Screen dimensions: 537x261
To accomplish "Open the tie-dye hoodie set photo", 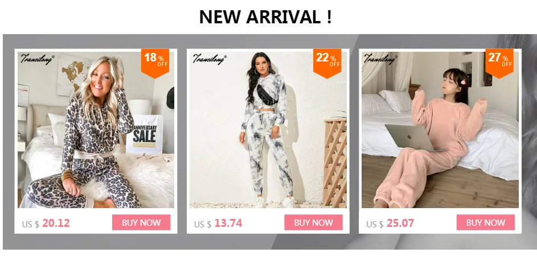I will pos(268,130).
